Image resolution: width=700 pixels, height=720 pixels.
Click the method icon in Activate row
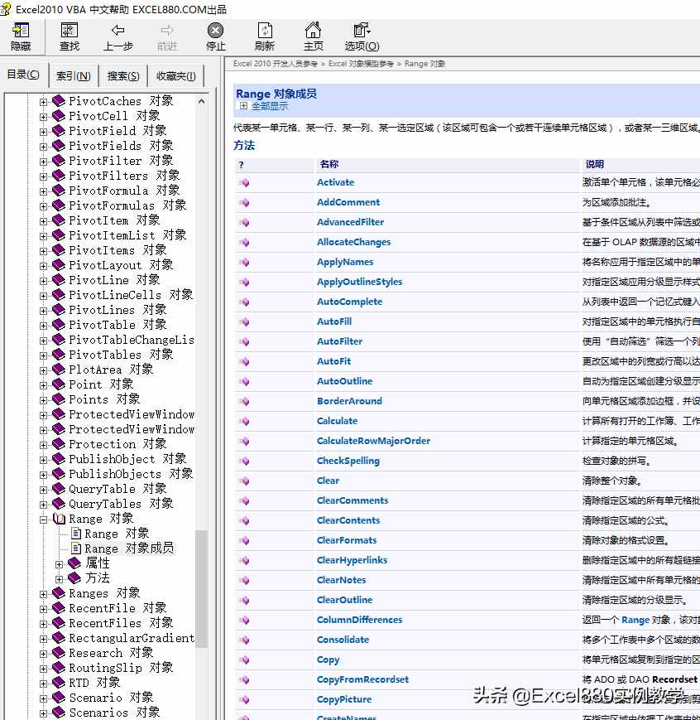coord(244,183)
